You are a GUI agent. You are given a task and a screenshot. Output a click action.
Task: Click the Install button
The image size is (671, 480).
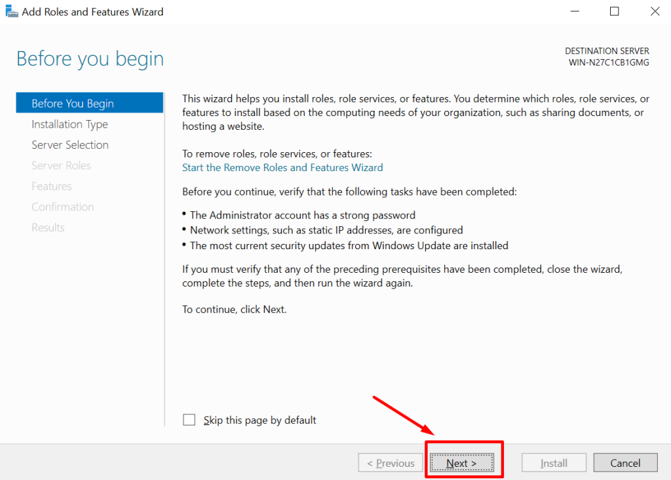[x=554, y=463]
